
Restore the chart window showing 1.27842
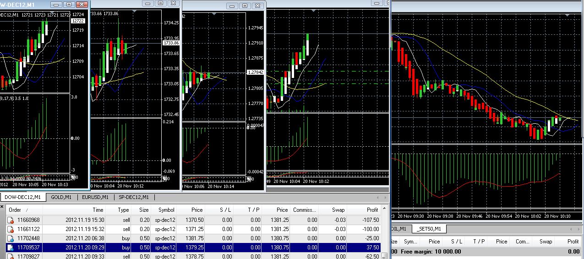point(244,6)
